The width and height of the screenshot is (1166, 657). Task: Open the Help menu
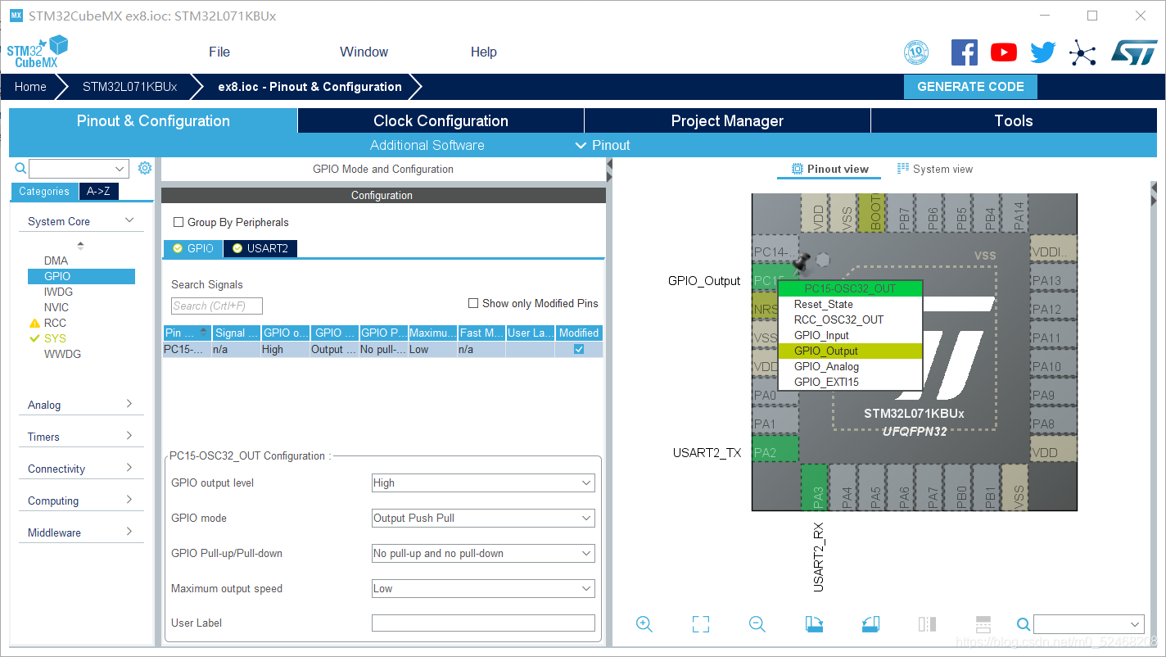pyautogui.click(x=484, y=52)
